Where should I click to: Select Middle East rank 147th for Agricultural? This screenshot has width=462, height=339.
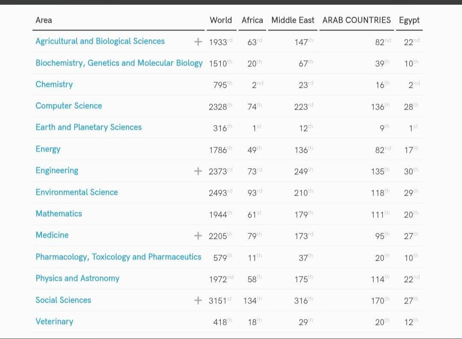click(304, 42)
